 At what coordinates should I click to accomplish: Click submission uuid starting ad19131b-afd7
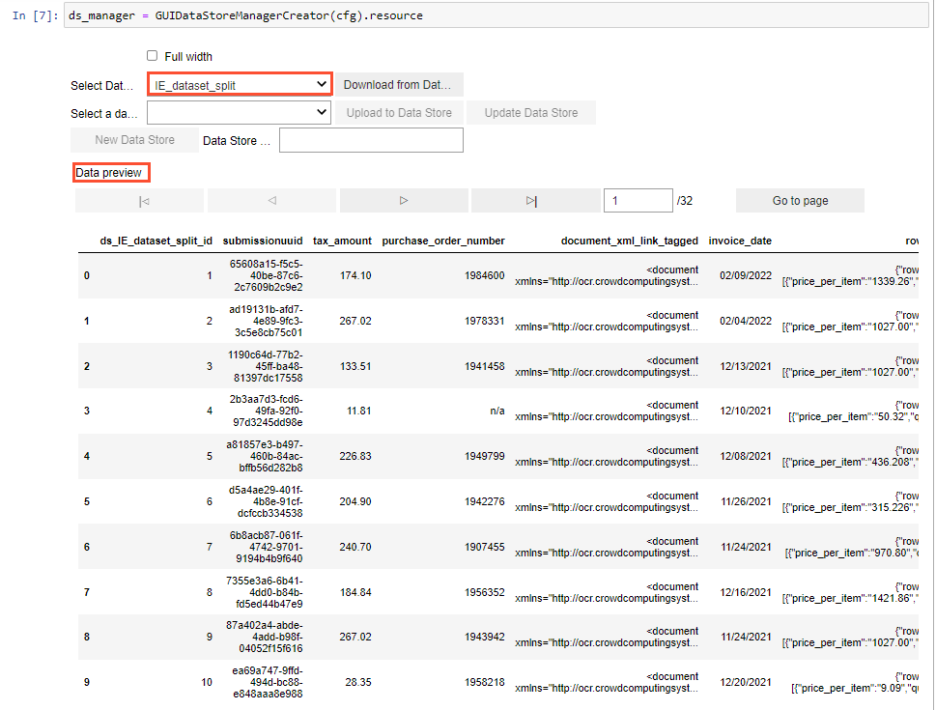(266, 321)
